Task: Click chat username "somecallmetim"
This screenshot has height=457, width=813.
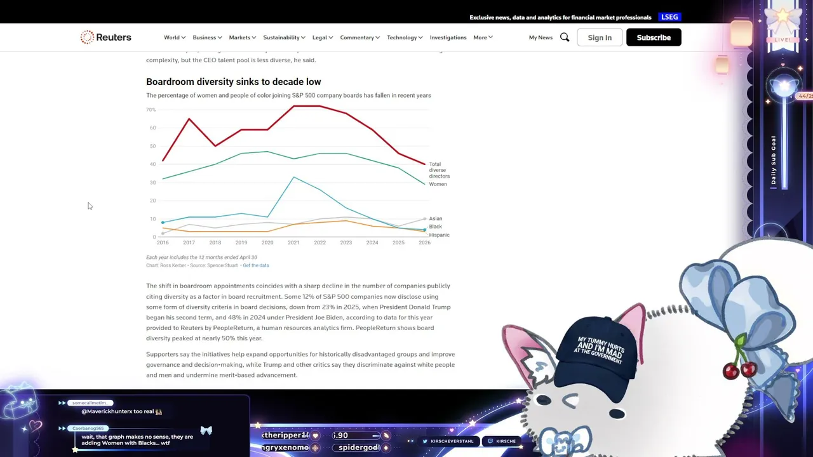Action: (x=90, y=403)
